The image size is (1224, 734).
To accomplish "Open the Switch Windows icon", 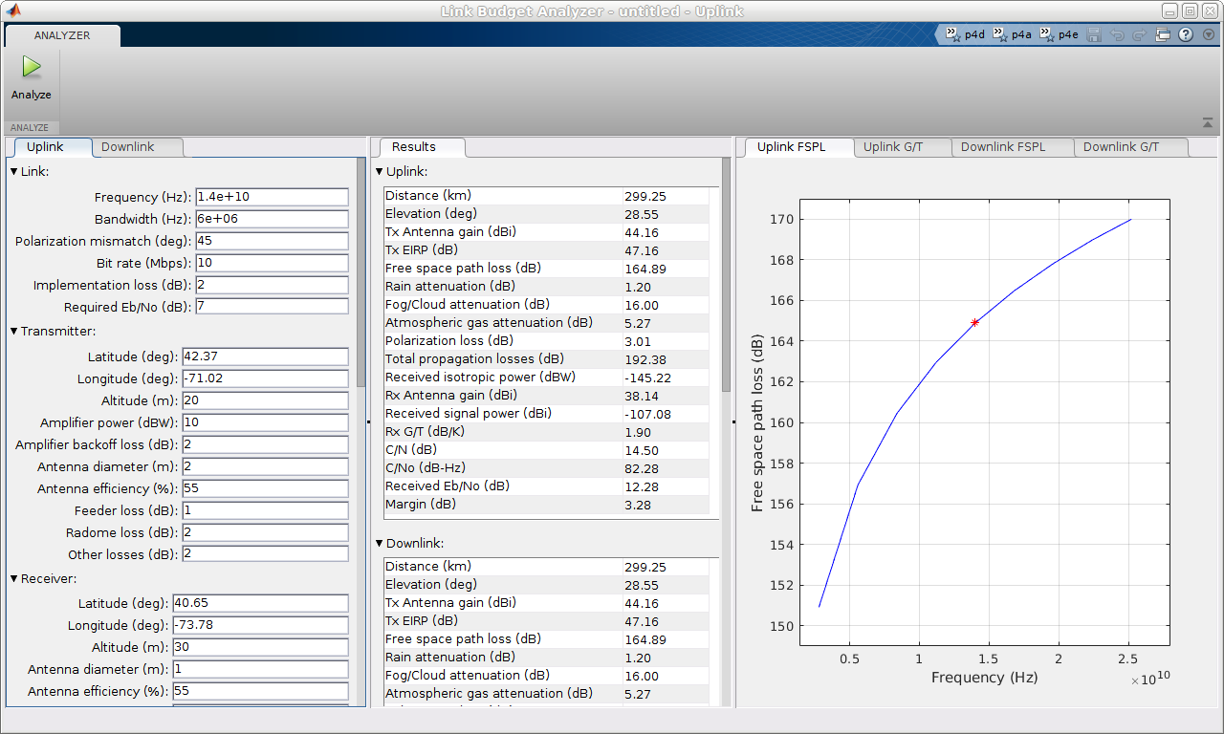I will point(1163,34).
